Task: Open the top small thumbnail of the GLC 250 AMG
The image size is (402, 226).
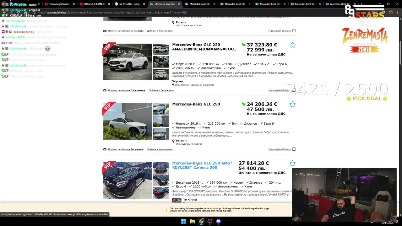Action: pyautogui.click(x=161, y=168)
